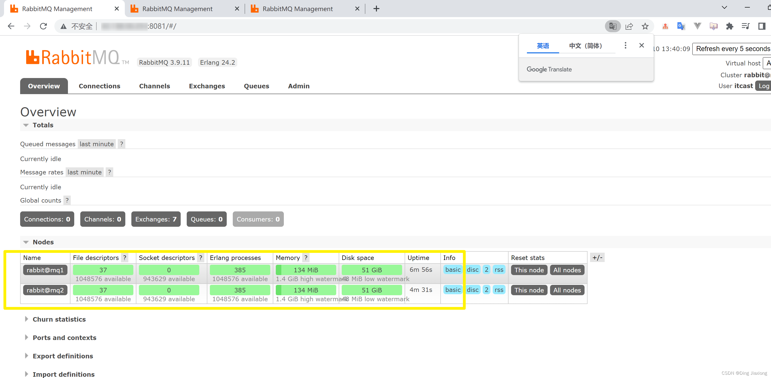Screen dimensions: 771x378
Task: Open node rabbit@mq2 details
Action: 45,290
